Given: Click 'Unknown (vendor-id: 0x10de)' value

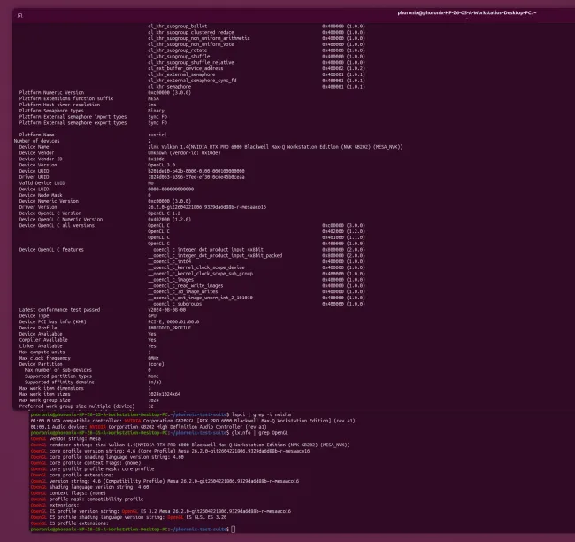Looking at the screenshot, I should click(x=184, y=152).
